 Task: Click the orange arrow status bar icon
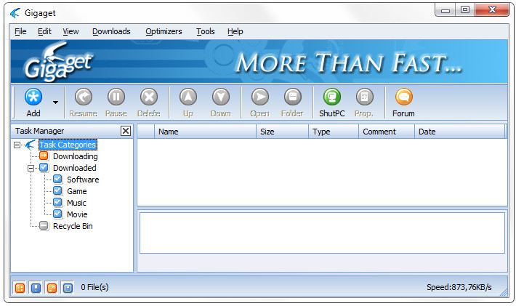(x=52, y=288)
